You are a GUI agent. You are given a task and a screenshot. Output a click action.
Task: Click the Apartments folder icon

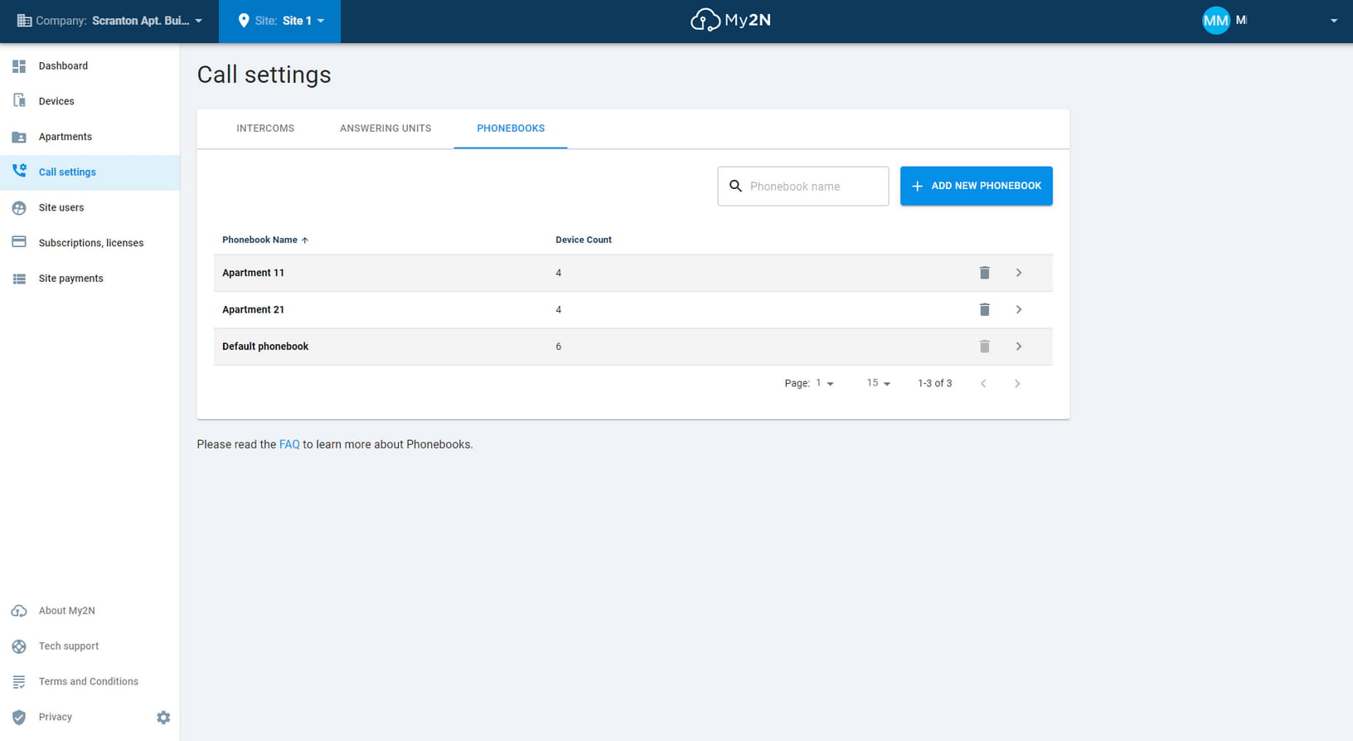tap(19, 137)
